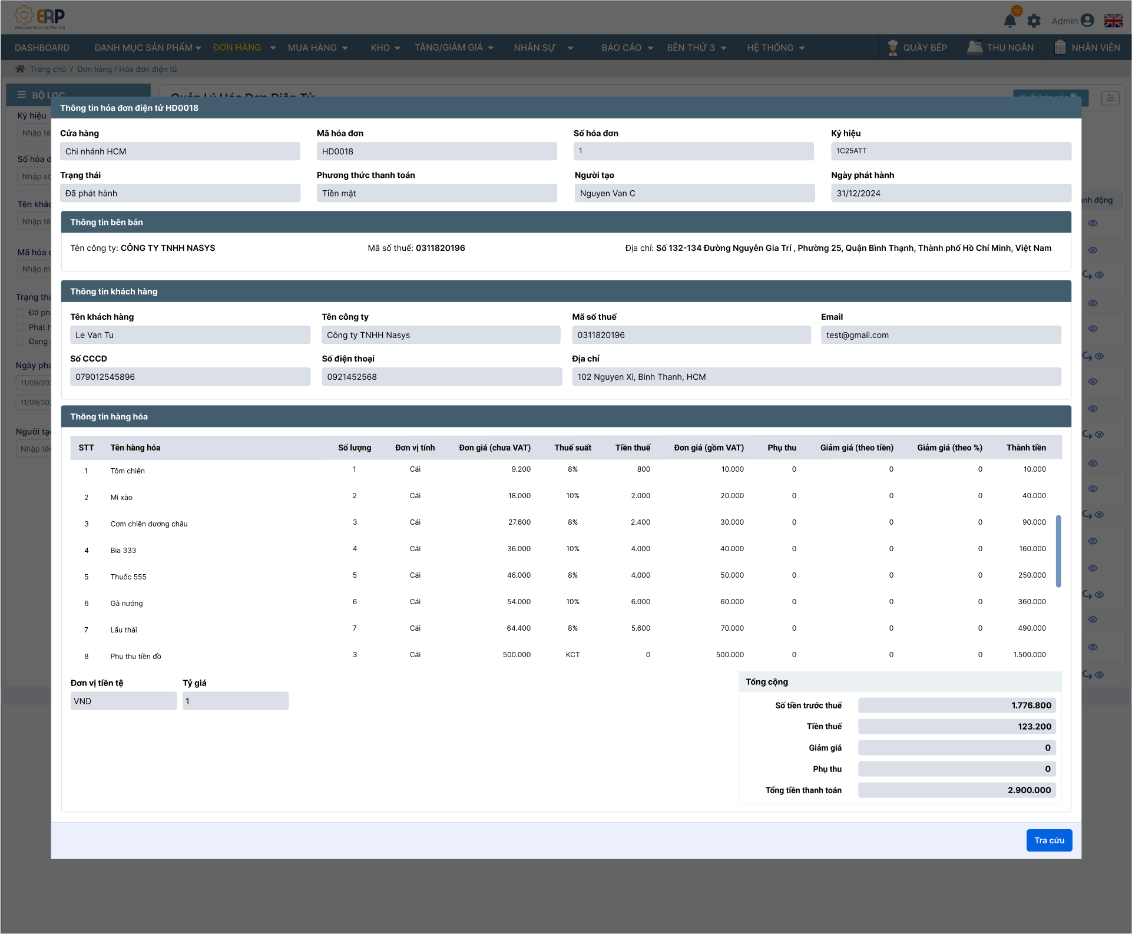The height and width of the screenshot is (934, 1132).
Task: Expand the HỆ THỐNG dropdown arrow
Action: 802,48
